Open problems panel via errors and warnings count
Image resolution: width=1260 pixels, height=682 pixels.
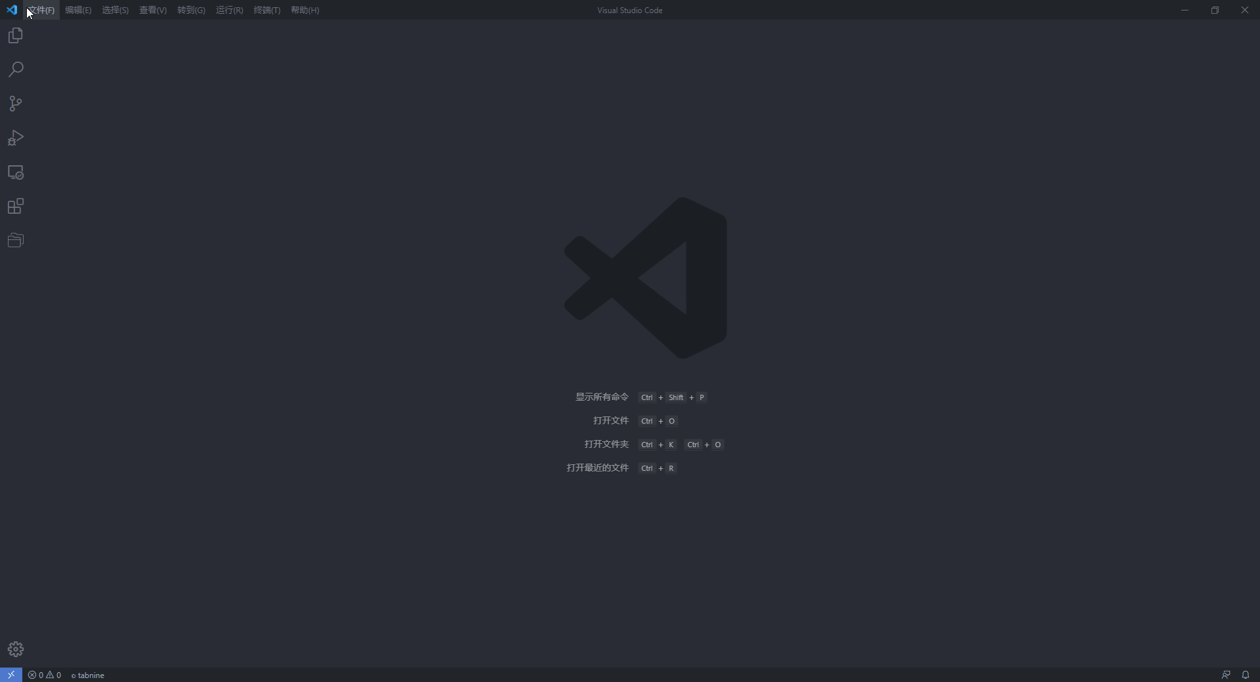45,675
